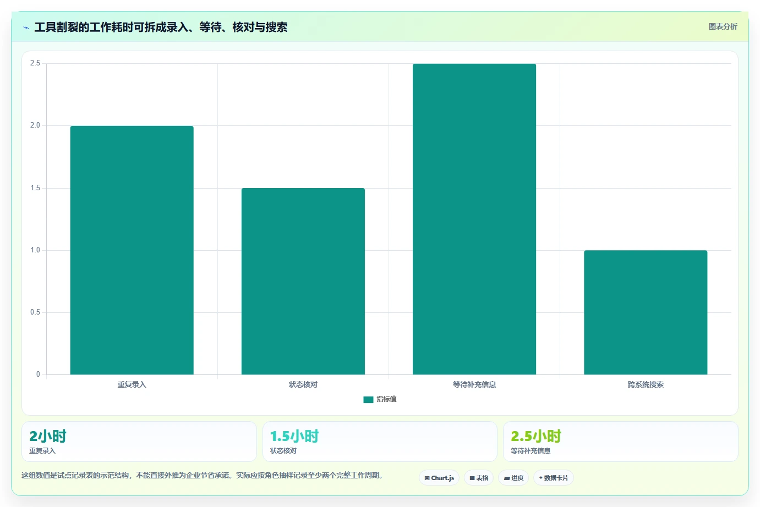This screenshot has height=507, width=760.
Task: Click the 0.5 y-axis tick label
Action: pos(35,312)
